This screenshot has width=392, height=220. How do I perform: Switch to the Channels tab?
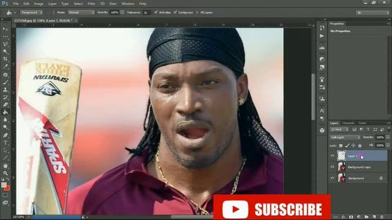point(349,123)
